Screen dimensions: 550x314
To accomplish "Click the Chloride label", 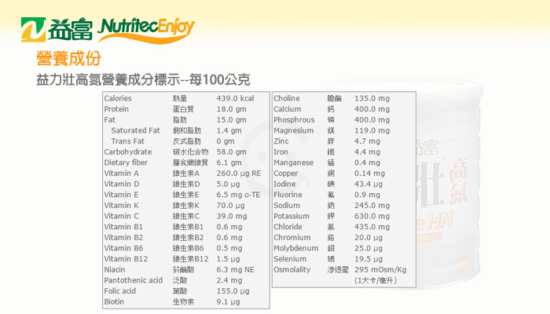I will click(x=288, y=227).
